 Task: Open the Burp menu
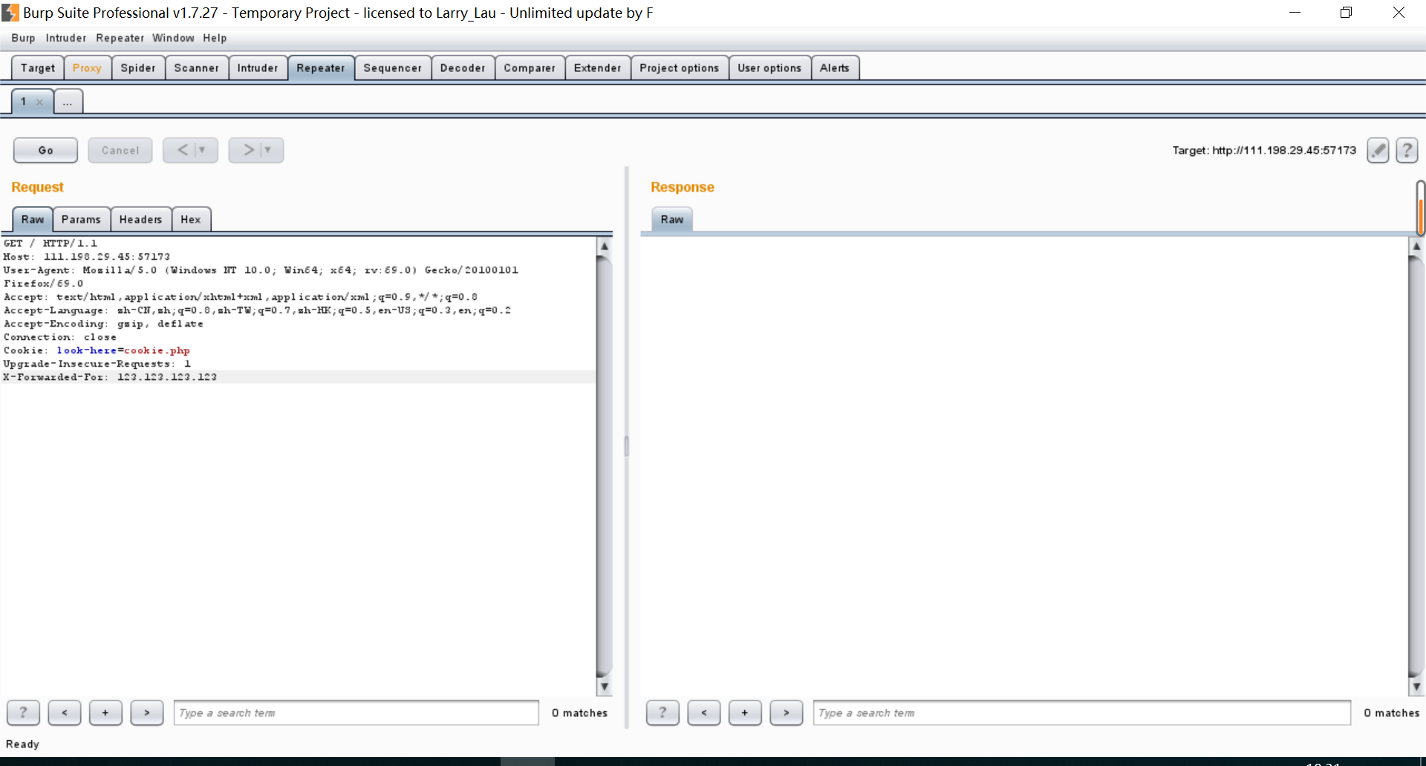click(x=23, y=38)
